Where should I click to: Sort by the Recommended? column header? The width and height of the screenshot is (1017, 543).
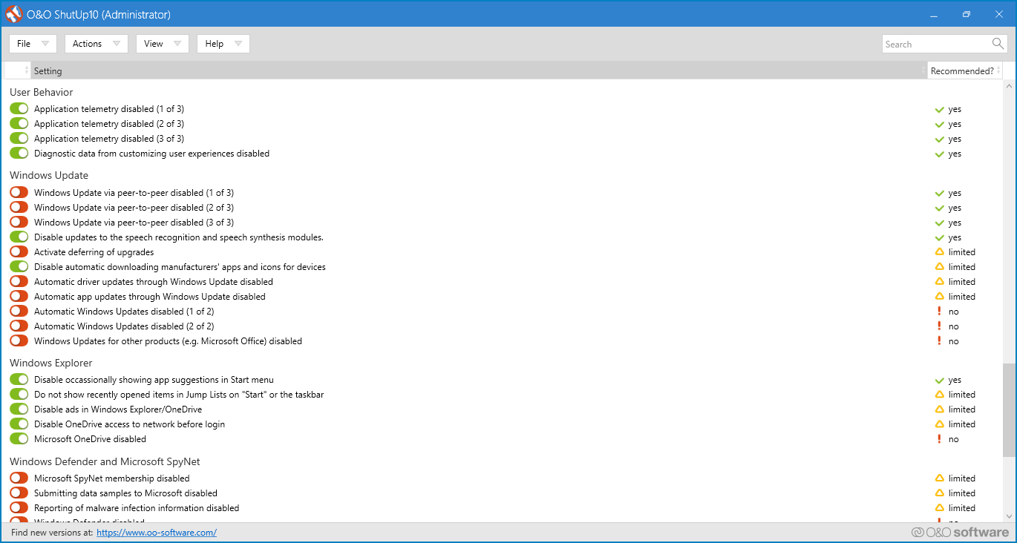965,71
